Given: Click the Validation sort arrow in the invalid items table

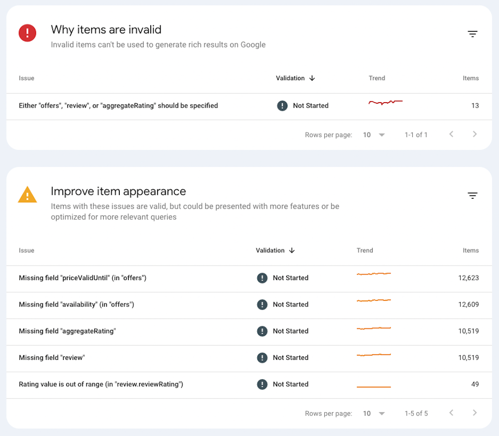Looking at the screenshot, I should (312, 78).
